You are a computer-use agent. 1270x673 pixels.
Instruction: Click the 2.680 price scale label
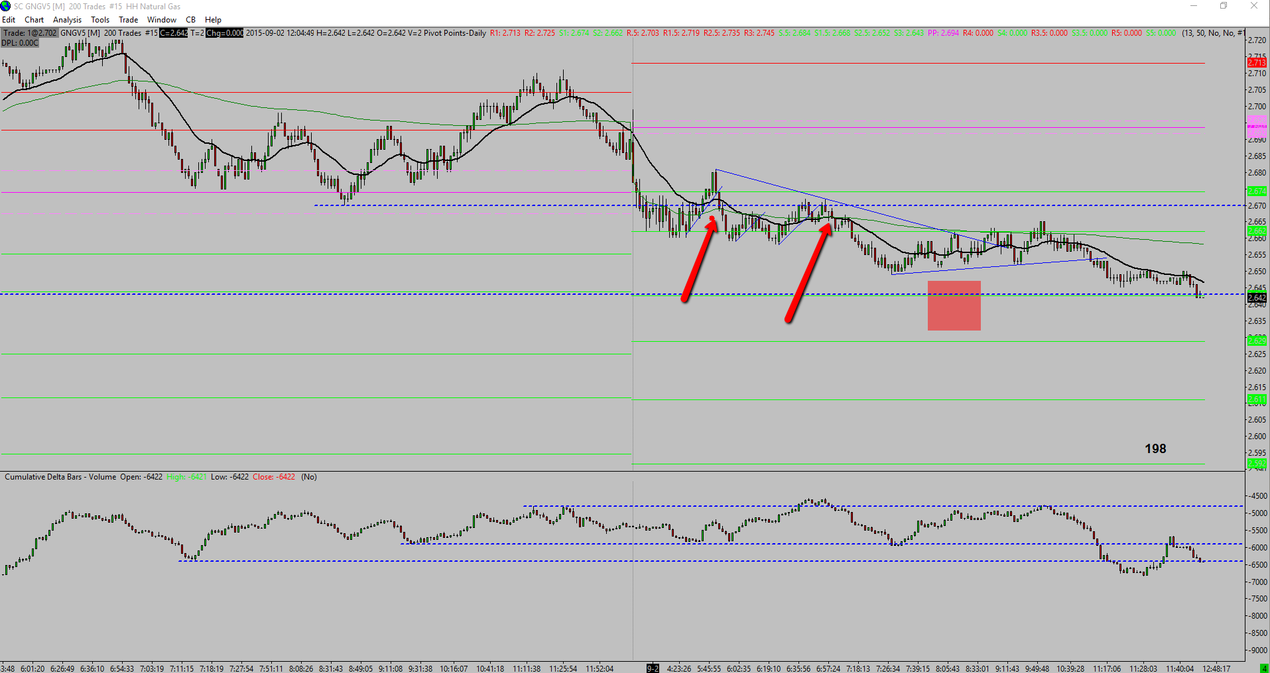[1257, 173]
